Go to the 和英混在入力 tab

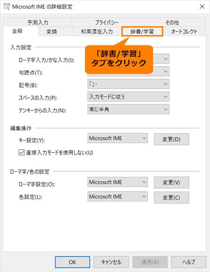tap(97, 31)
